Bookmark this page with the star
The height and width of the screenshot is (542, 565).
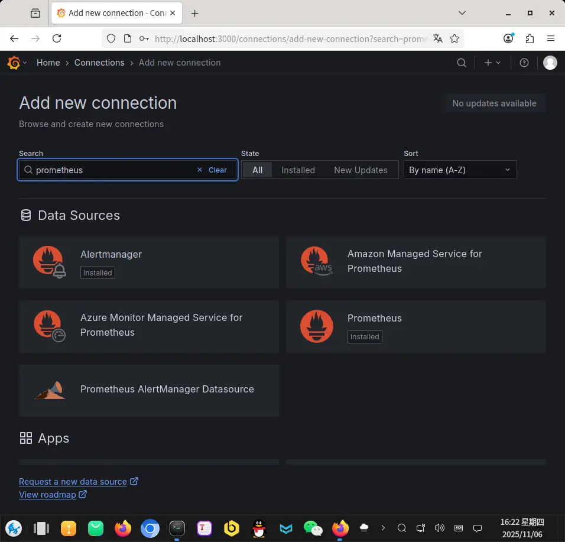pyautogui.click(x=454, y=38)
